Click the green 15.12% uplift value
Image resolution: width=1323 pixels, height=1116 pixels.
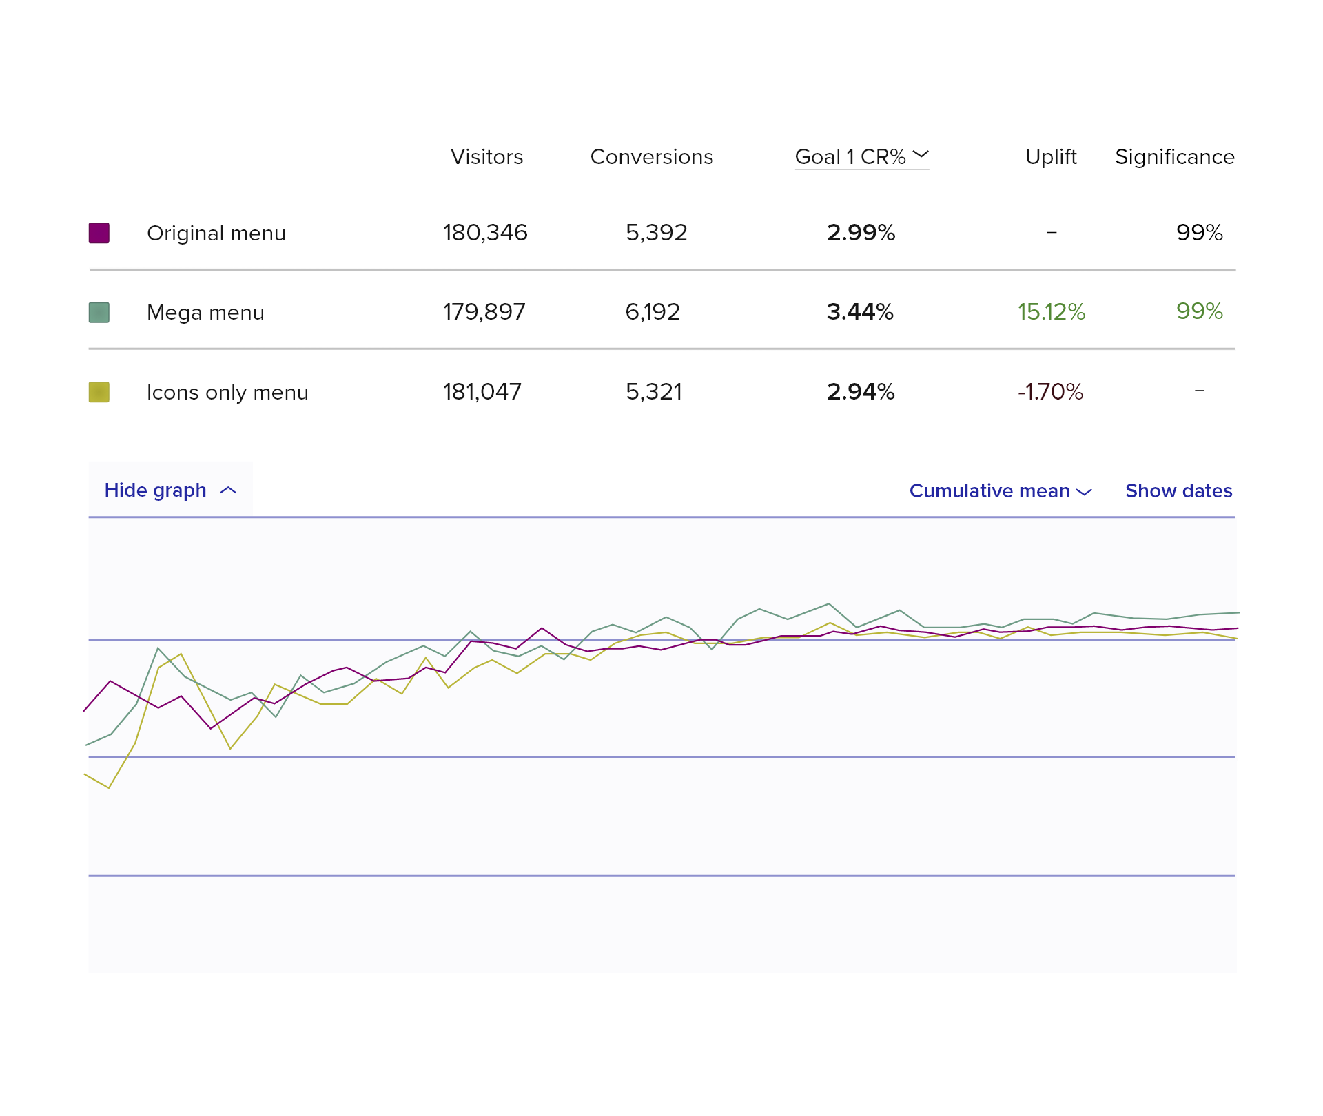1052,312
